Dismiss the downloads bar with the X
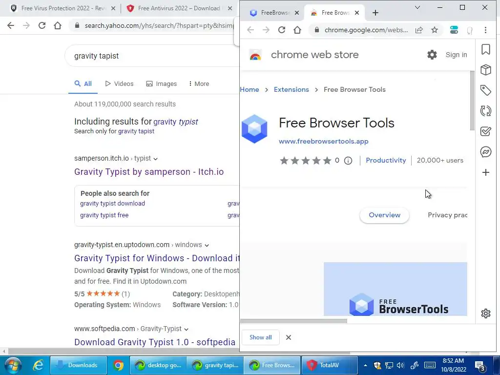Image resolution: width=500 pixels, height=375 pixels. (288, 337)
